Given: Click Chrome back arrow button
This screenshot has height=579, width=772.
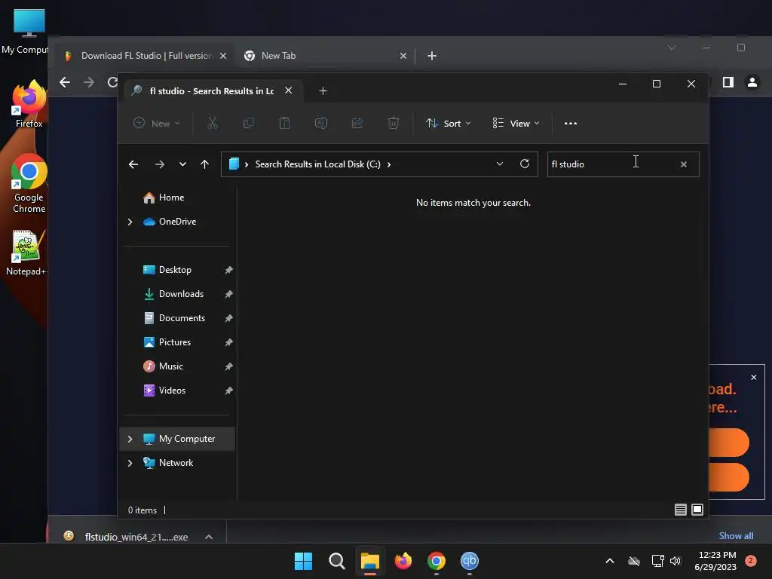Looking at the screenshot, I should point(65,82).
